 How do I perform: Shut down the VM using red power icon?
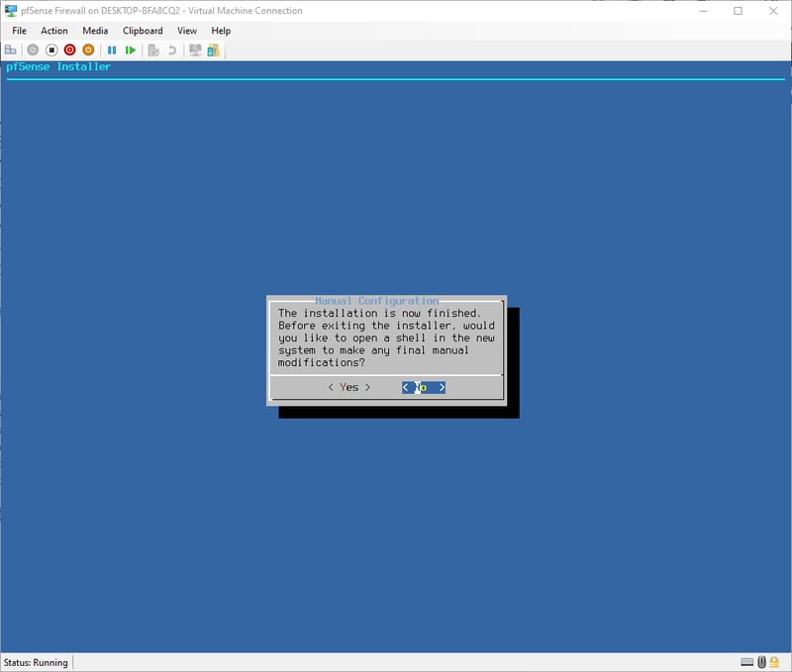70,49
